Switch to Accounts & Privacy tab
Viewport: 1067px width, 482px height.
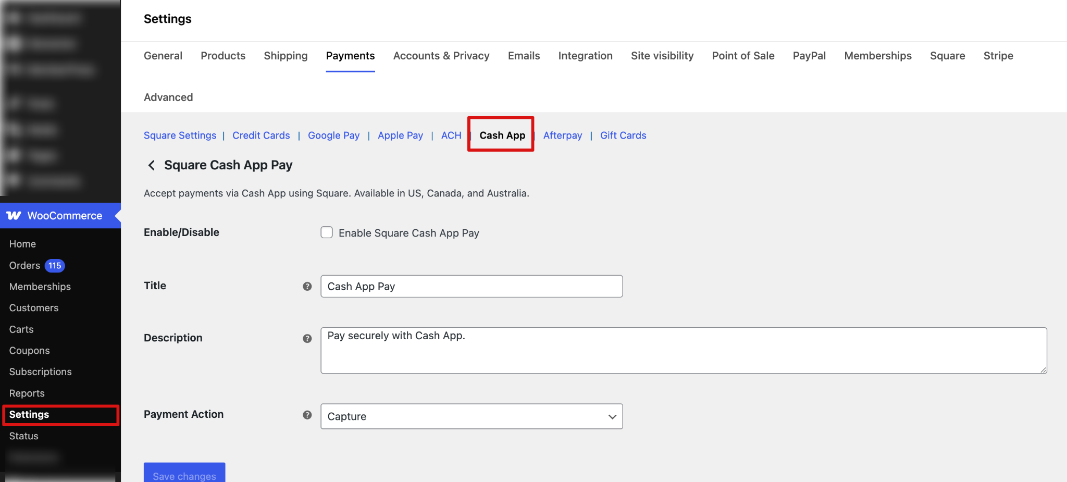pyautogui.click(x=441, y=56)
